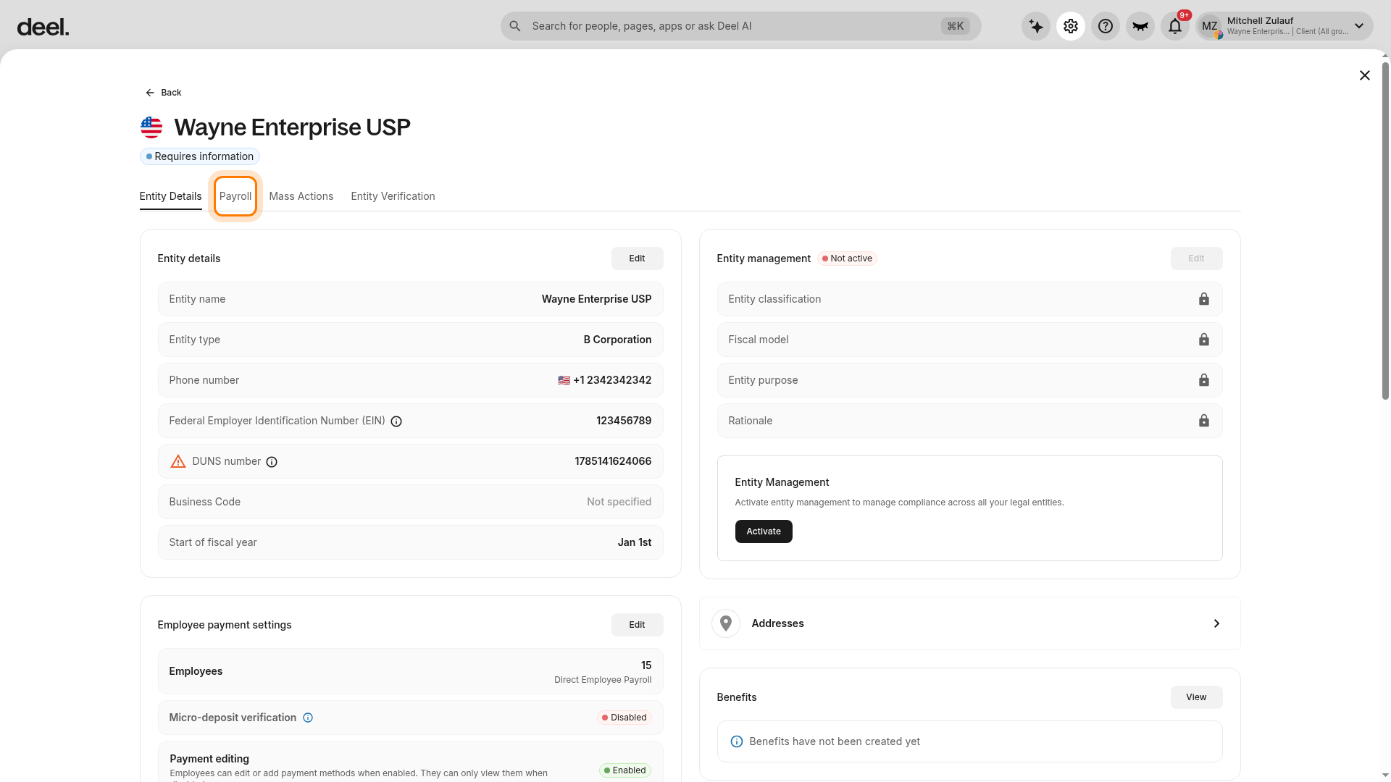Click the scrollbar down arrow
Screen dimensions: 1391x782
pyautogui.click(x=1385, y=775)
